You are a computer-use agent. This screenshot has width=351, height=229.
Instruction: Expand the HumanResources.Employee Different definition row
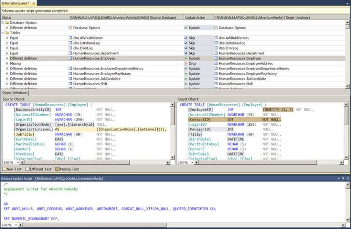coord(7,58)
